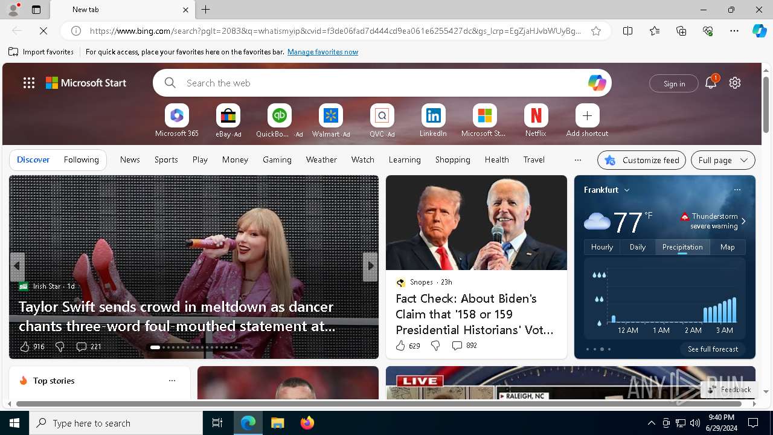Open the QVC shortcut

(x=382, y=121)
